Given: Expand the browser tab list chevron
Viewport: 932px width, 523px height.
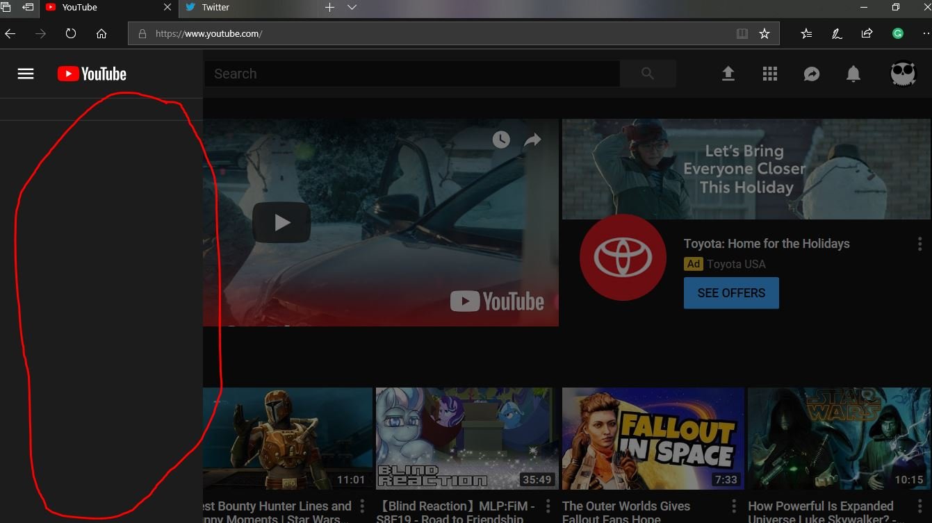Looking at the screenshot, I should pos(352,8).
